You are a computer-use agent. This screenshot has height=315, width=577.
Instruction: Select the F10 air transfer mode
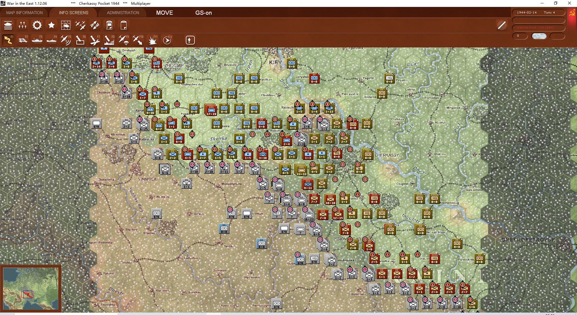[x=138, y=40]
